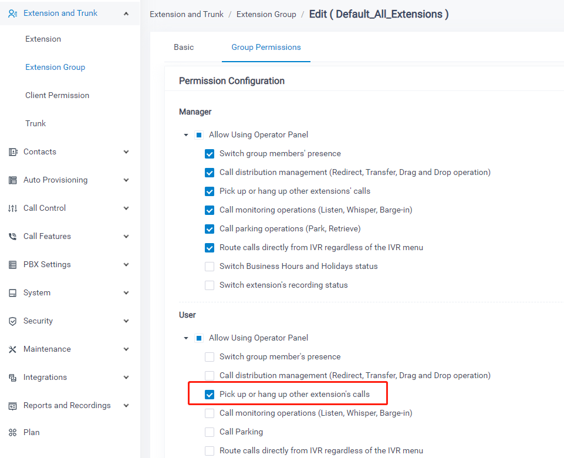The width and height of the screenshot is (564, 458).
Task: Click the Security shield icon
Action: point(13,321)
